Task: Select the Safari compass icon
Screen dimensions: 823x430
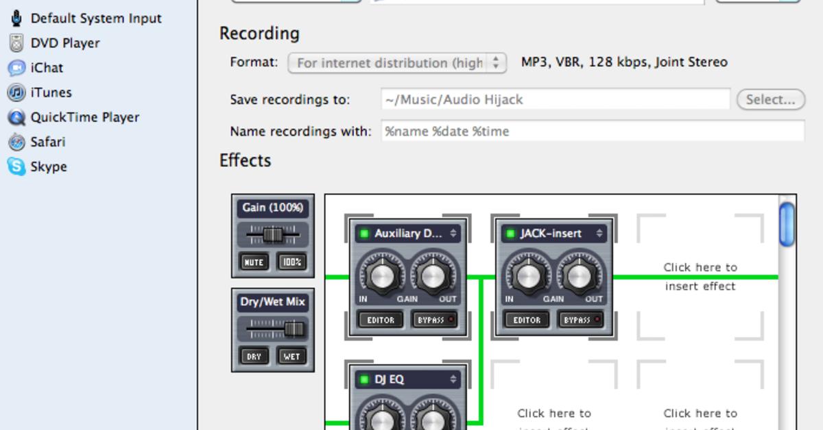Action: click(16, 142)
